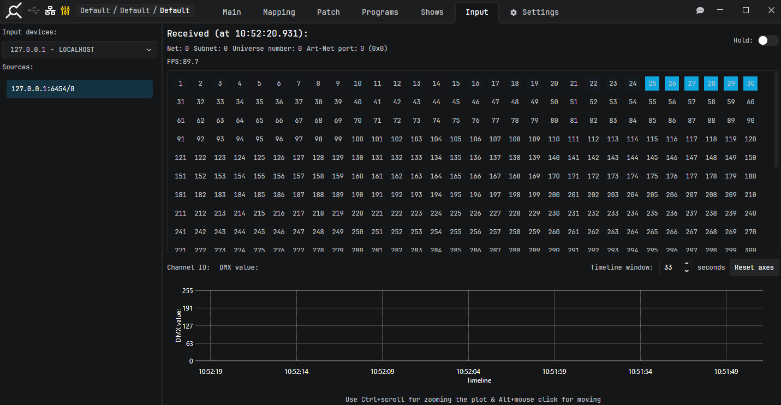Select DMX channel 128 cell
Image resolution: width=781 pixels, height=405 pixels.
(318, 158)
